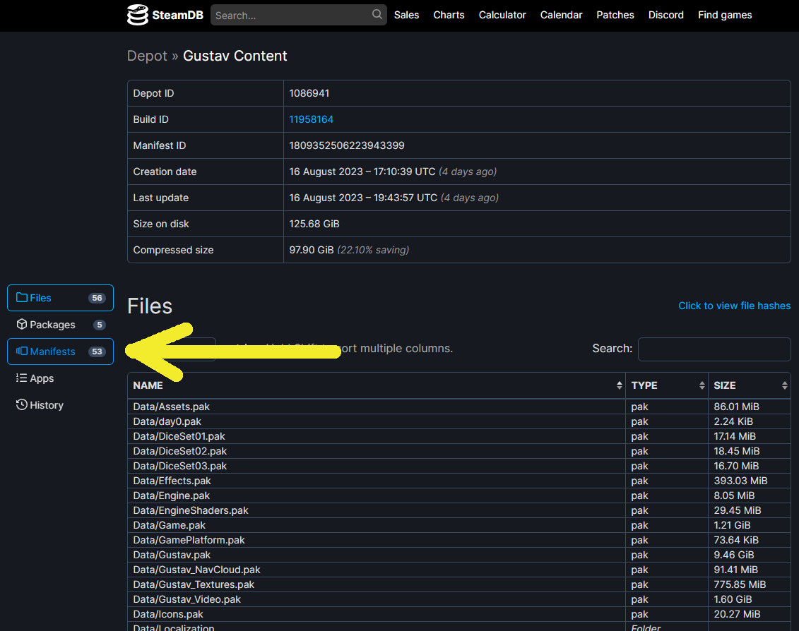The image size is (799, 631).
Task: Open the Charts page
Action: tap(449, 15)
